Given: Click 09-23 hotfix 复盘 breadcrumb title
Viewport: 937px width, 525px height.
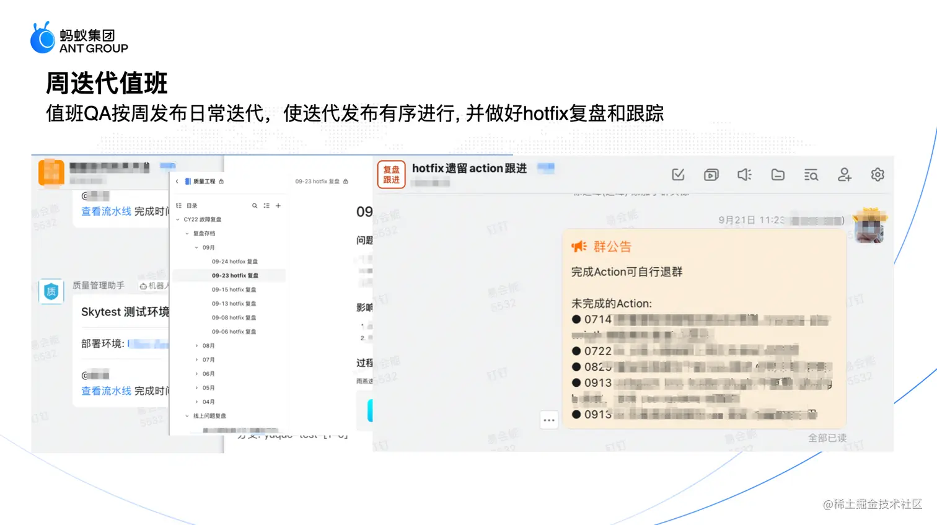Looking at the screenshot, I should [x=317, y=182].
